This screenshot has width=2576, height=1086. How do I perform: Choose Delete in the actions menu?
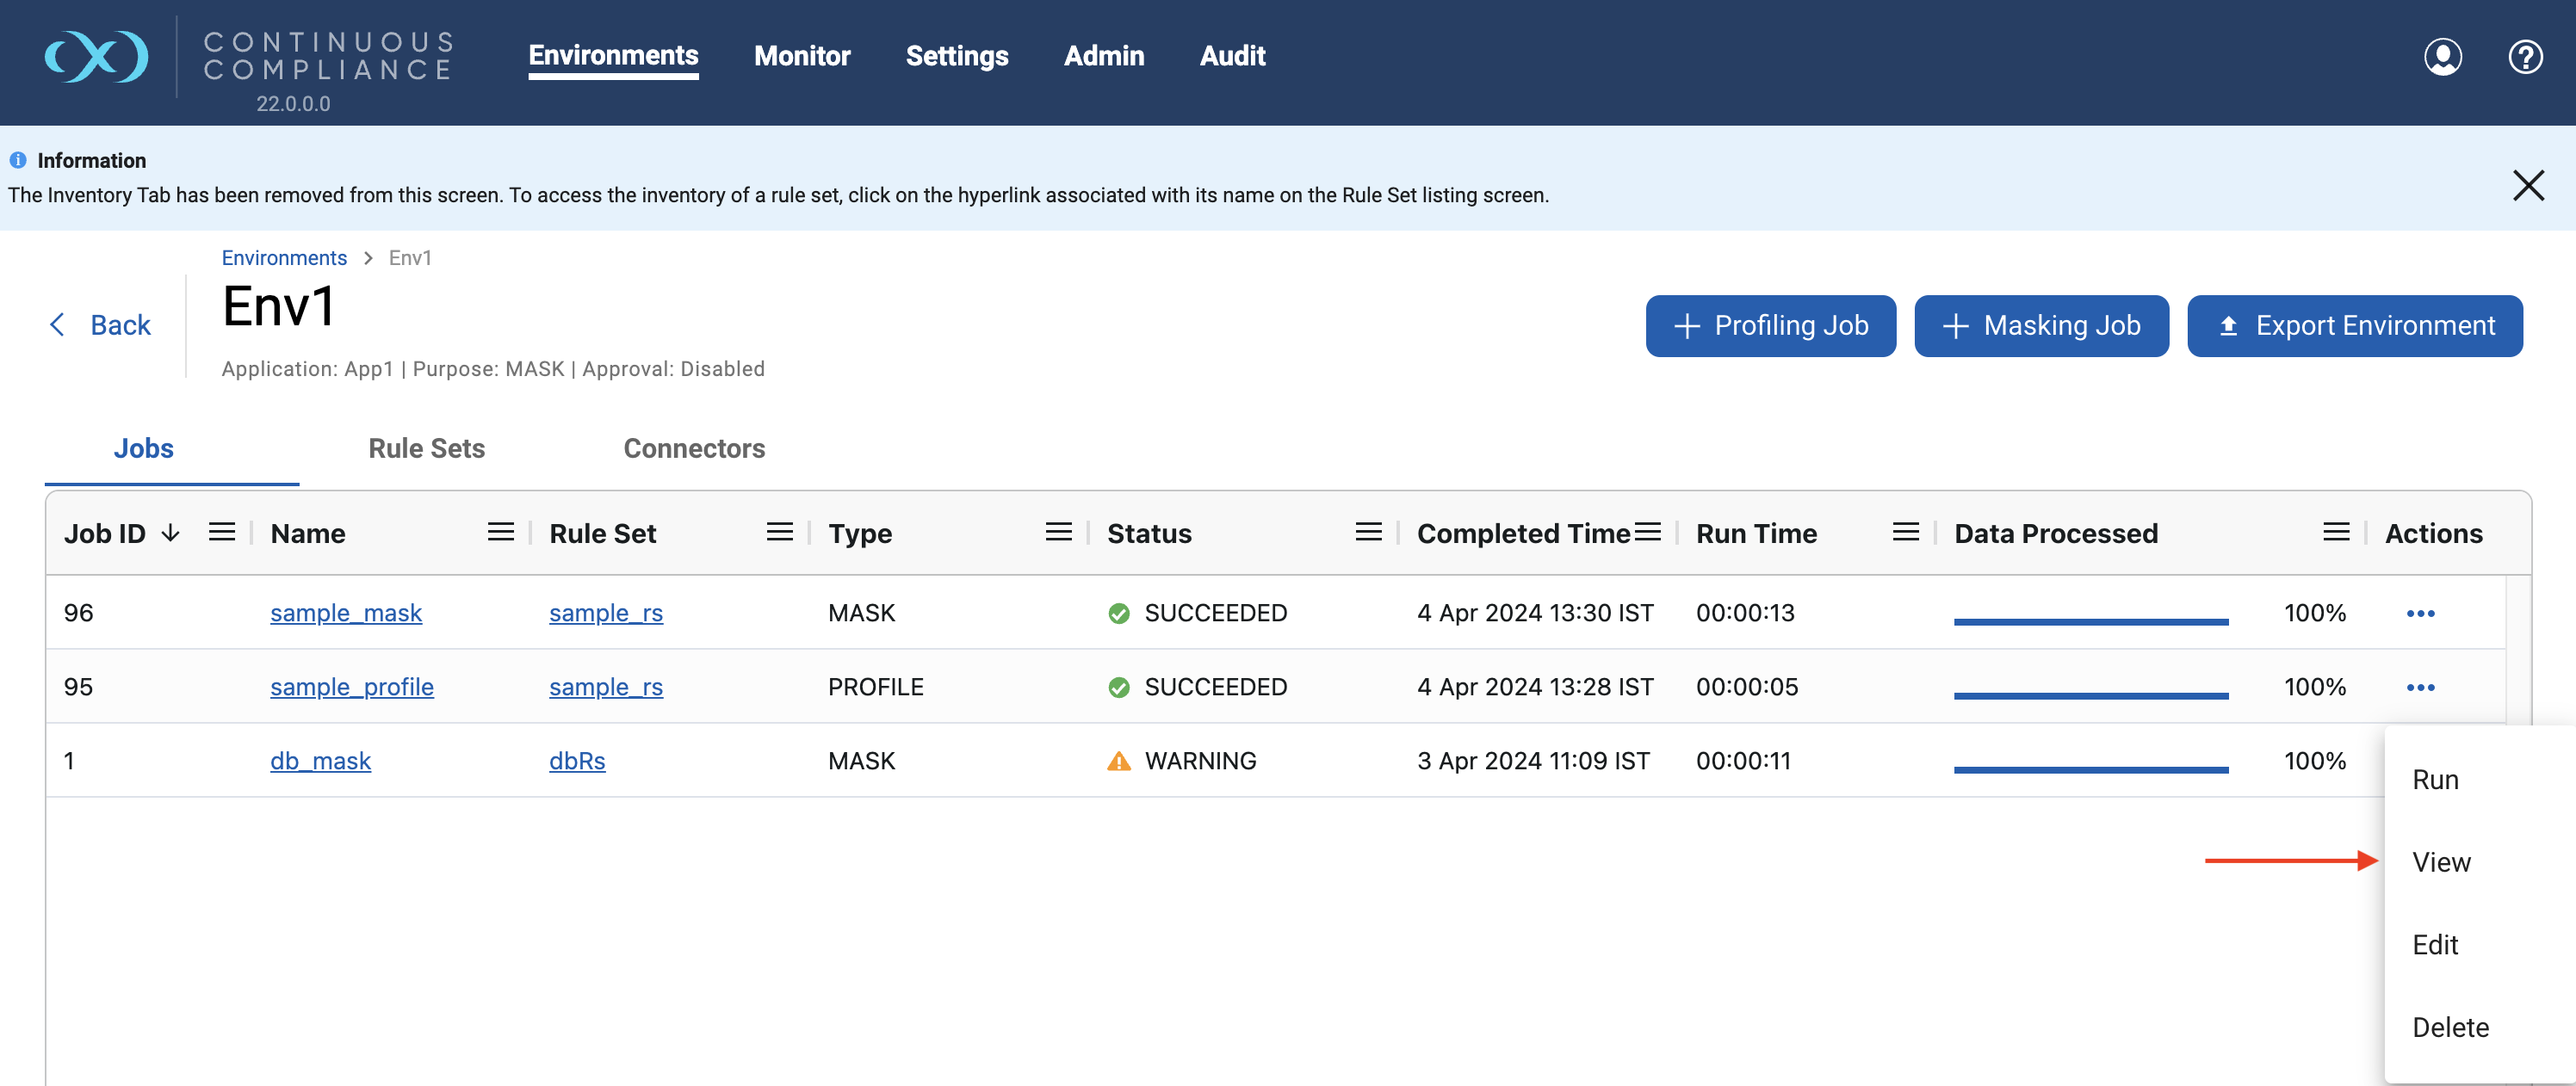click(2449, 1027)
